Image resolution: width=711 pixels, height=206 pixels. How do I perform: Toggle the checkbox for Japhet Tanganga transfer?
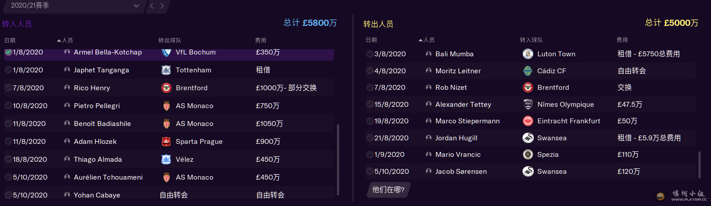(8, 70)
